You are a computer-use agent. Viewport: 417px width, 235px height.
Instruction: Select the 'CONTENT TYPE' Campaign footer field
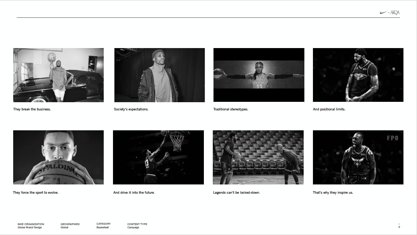click(137, 226)
